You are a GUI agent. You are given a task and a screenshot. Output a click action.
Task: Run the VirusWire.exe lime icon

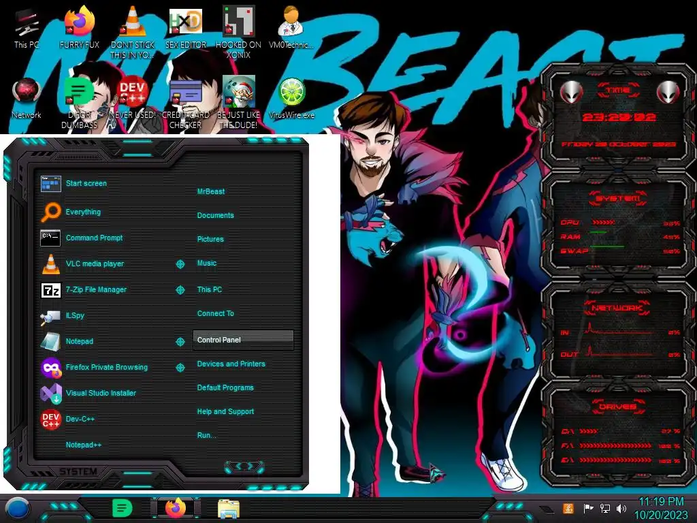(x=291, y=99)
